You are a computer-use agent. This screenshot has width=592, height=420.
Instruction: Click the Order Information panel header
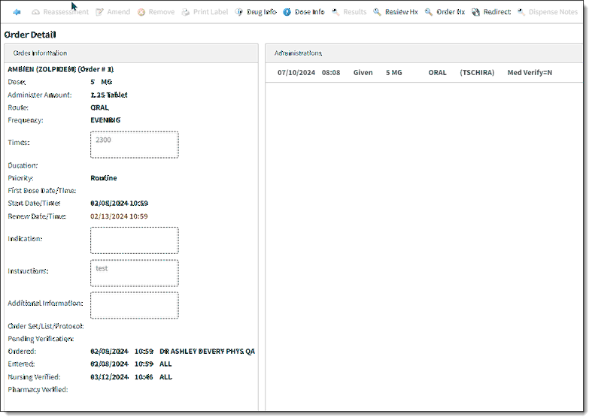click(x=131, y=53)
